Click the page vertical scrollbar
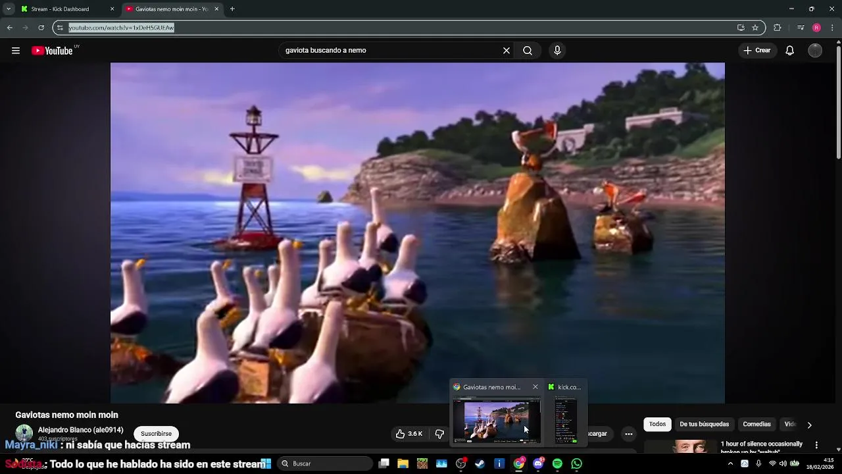This screenshot has width=842, height=474. (x=838, y=102)
